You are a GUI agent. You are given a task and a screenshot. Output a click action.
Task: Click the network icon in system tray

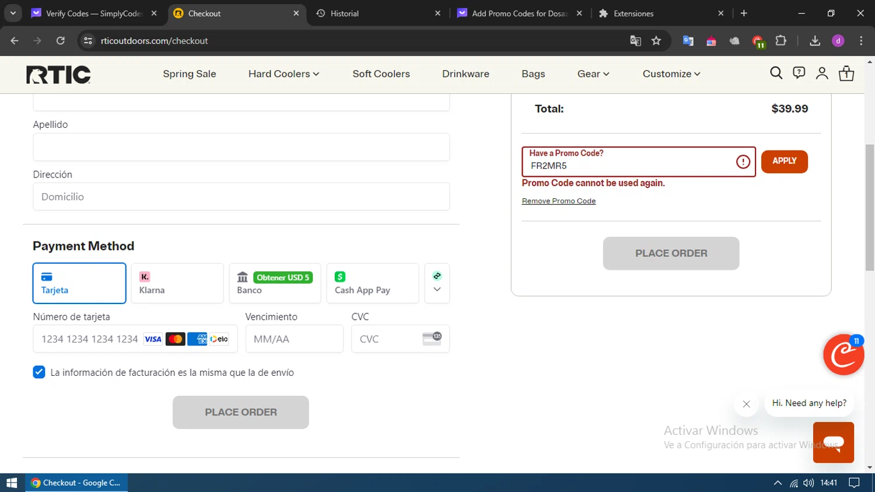point(793,483)
